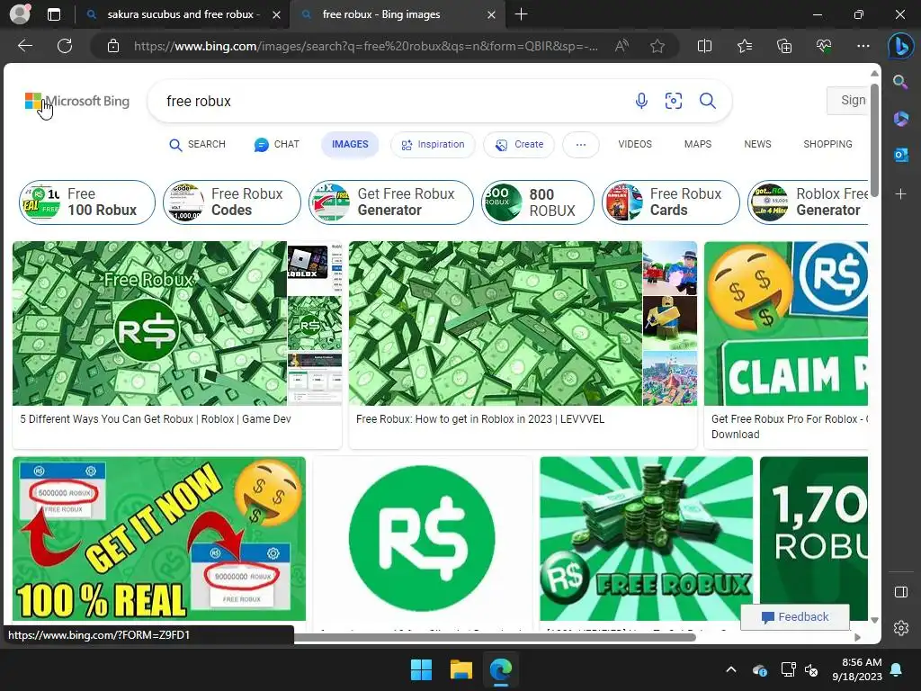Search by voice microphone icon
Viewport: 921px width, 691px height.
(641, 101)
